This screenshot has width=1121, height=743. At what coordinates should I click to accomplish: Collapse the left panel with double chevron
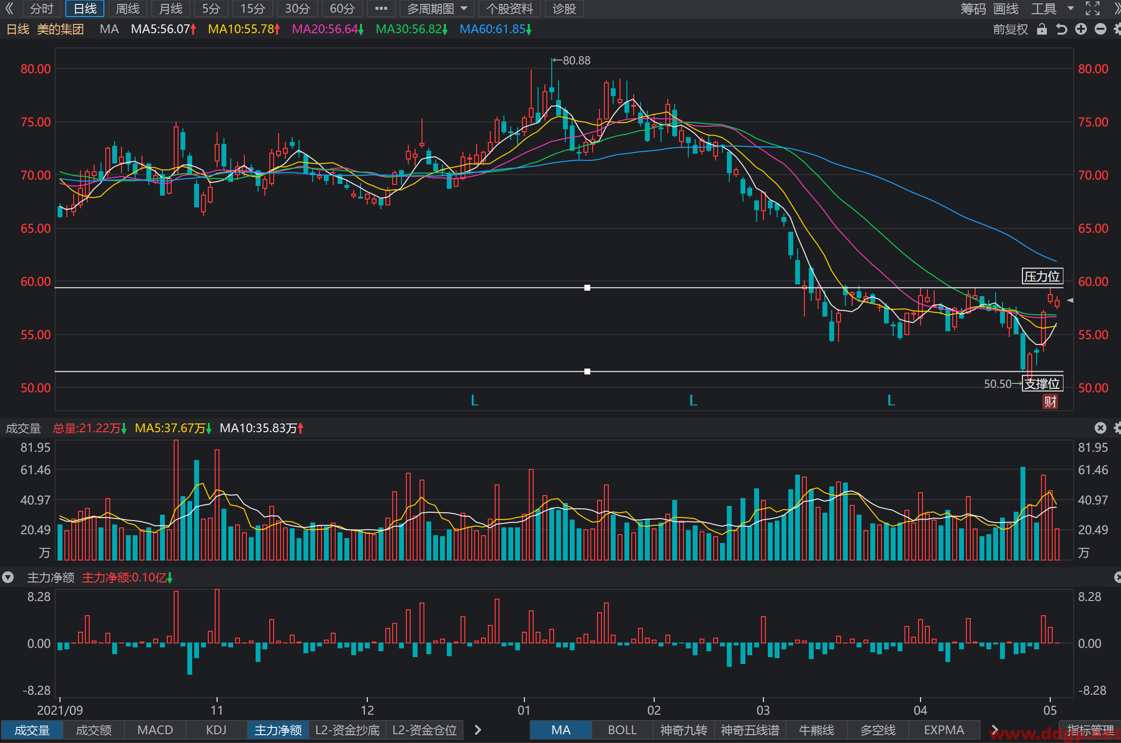coord(9,8)
